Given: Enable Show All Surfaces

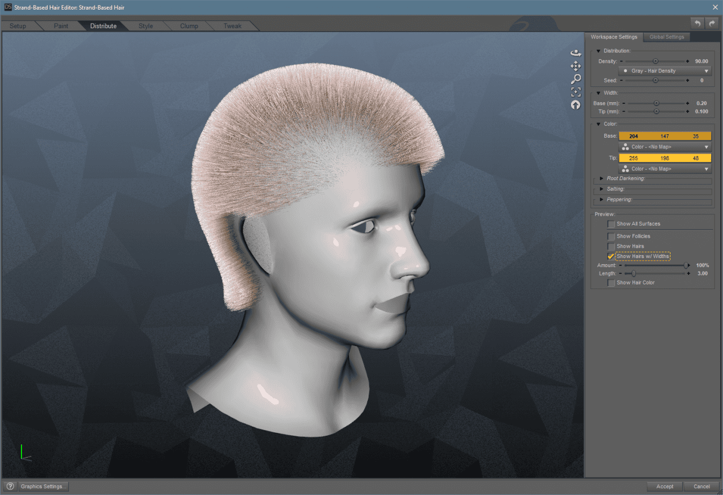Looking at the screenshot, I should [611, 224].
